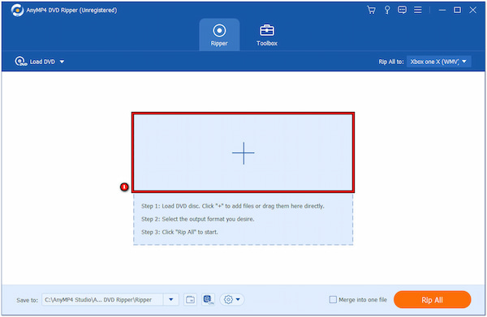Viewport: 487px width, 317px height.
Task: Expand the Save to path dropdown arrow
Action: tap(171, 300)
